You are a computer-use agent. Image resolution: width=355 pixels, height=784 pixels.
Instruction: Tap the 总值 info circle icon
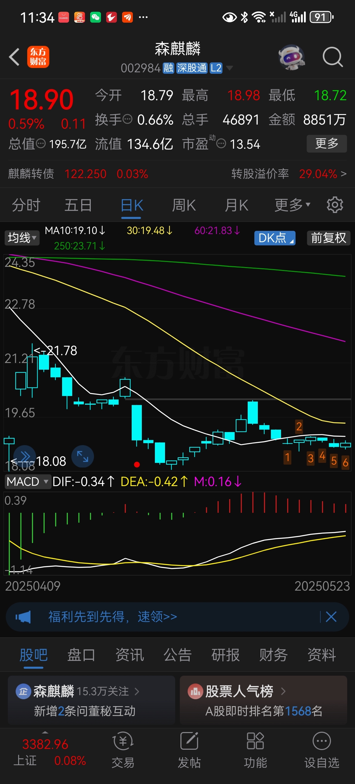click(41, 143)
